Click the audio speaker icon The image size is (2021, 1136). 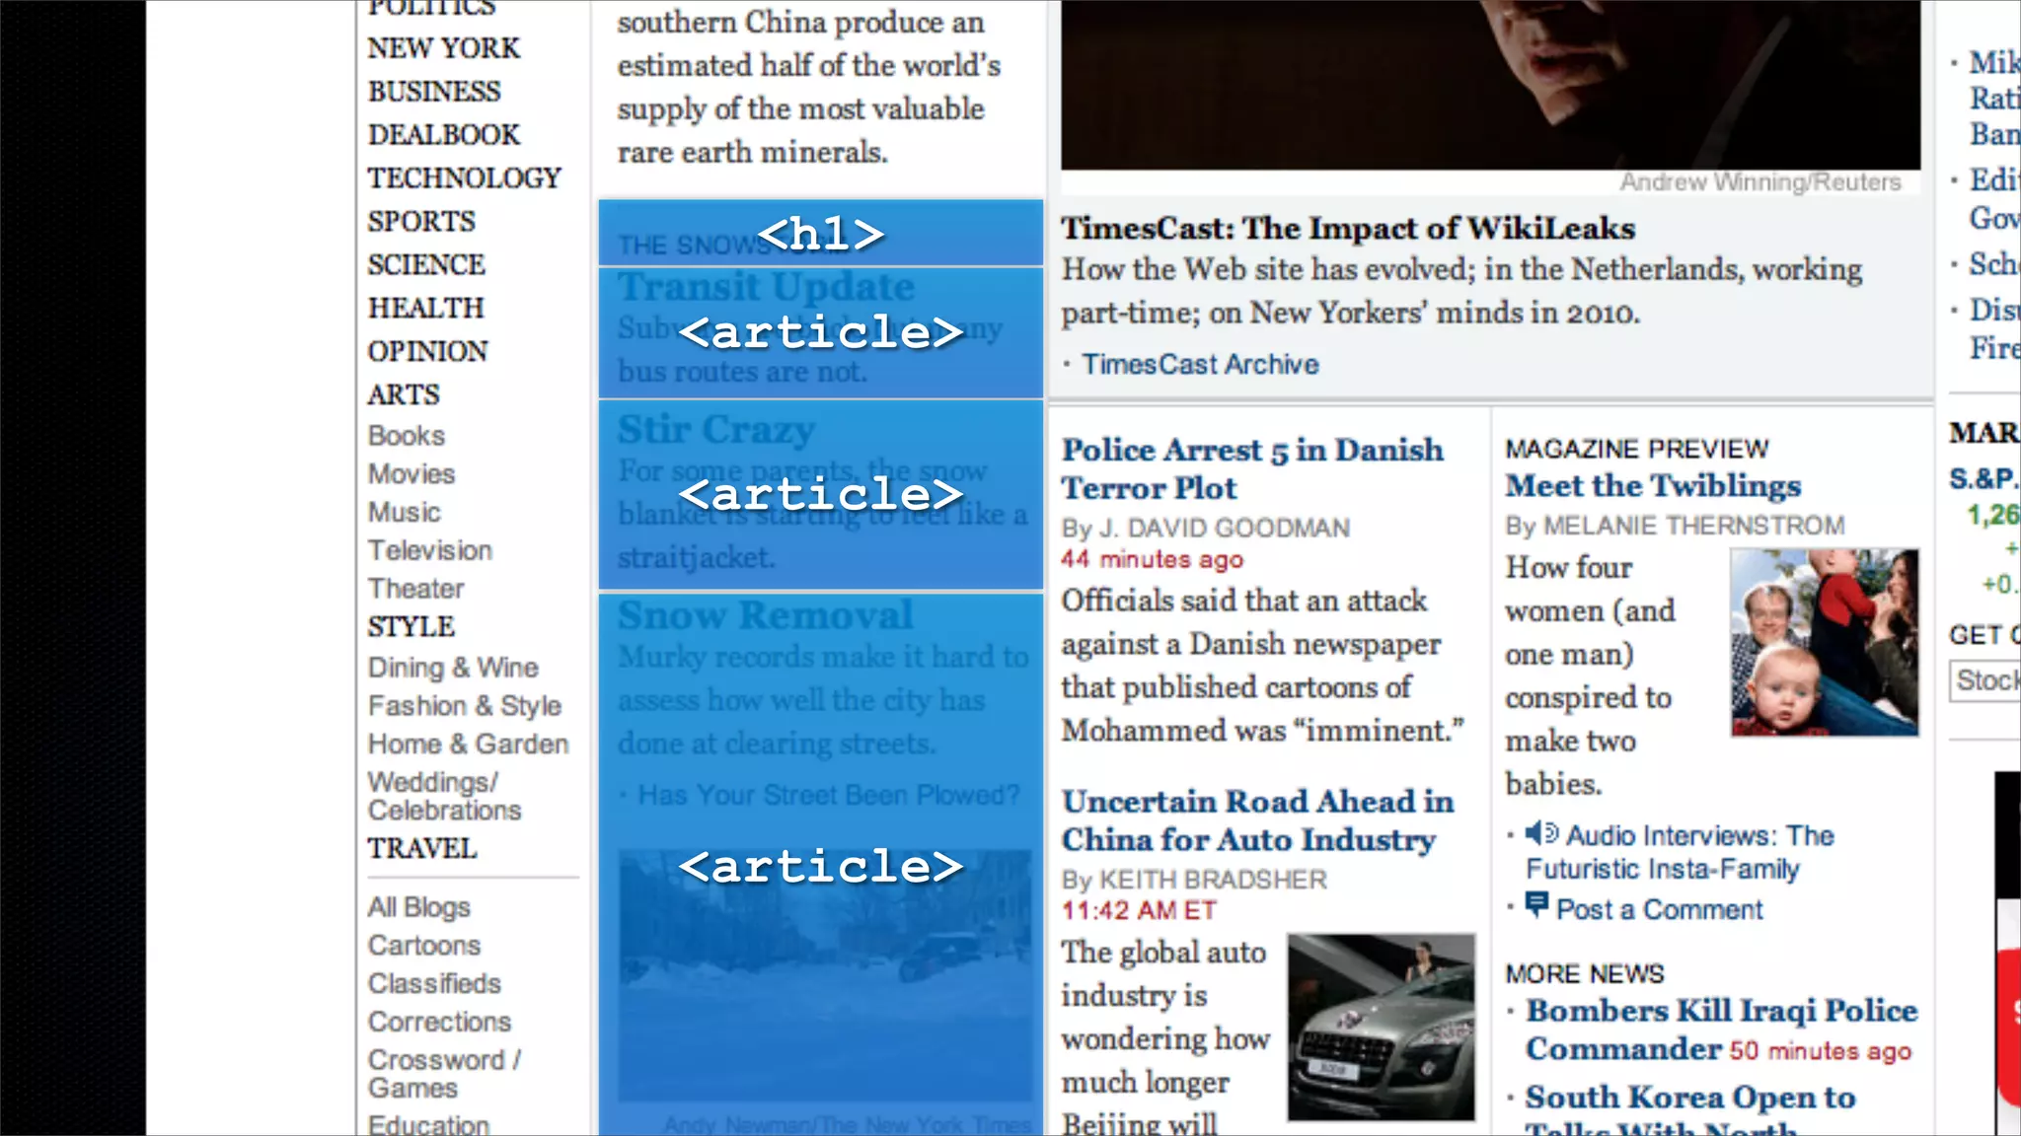coord(1541,834)
